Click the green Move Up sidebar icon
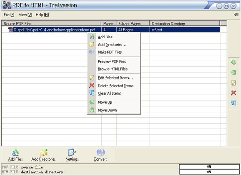The height and width of the screenshot is (176, 241). click(234, 62)
